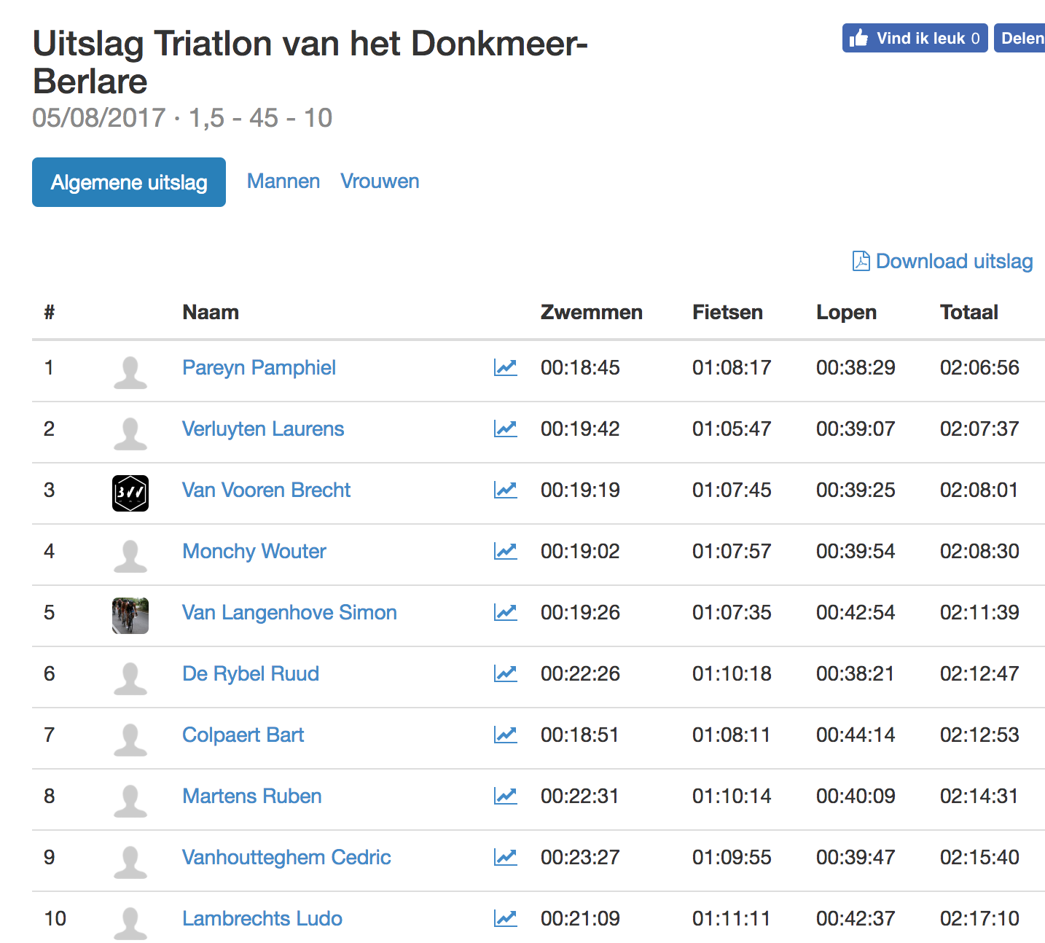Viewport: 1045px width, 943px height.
Task: Click Pareyn Pamphiel's default avatar icon
Action: (x=130, y=372)
